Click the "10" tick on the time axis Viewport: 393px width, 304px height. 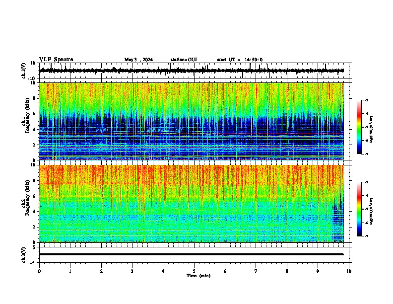[x=349, y=271]
